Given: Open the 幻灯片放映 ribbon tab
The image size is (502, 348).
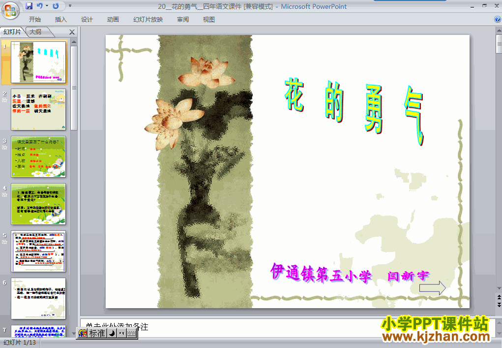Looking at the screenshot, I should [148, 20].
